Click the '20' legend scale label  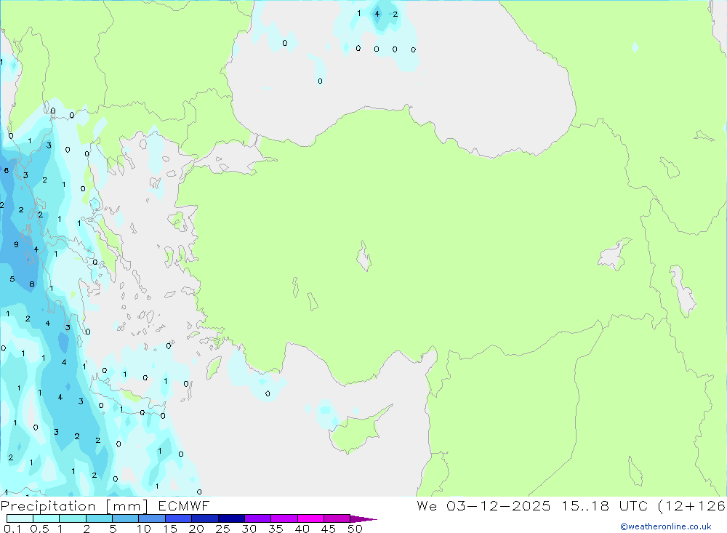(196, 529)
